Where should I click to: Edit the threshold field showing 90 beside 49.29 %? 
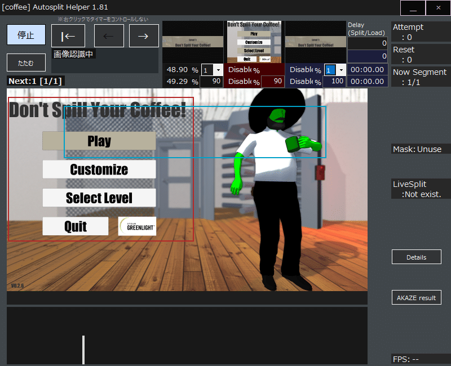tap(211, 81)
